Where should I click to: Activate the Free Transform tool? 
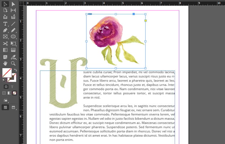(13, 43)
